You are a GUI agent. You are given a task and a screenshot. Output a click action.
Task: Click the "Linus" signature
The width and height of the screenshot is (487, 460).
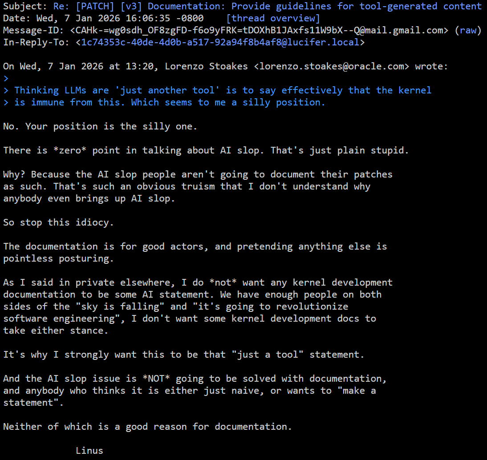[x=89, y=450]
